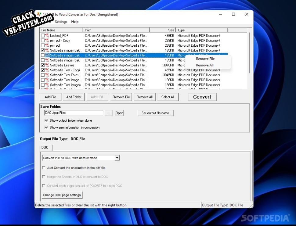Image resolution: width=296 pixels, height=226 pixels.
Task: Browse for save folder with ... button
Action: point(109,113)
